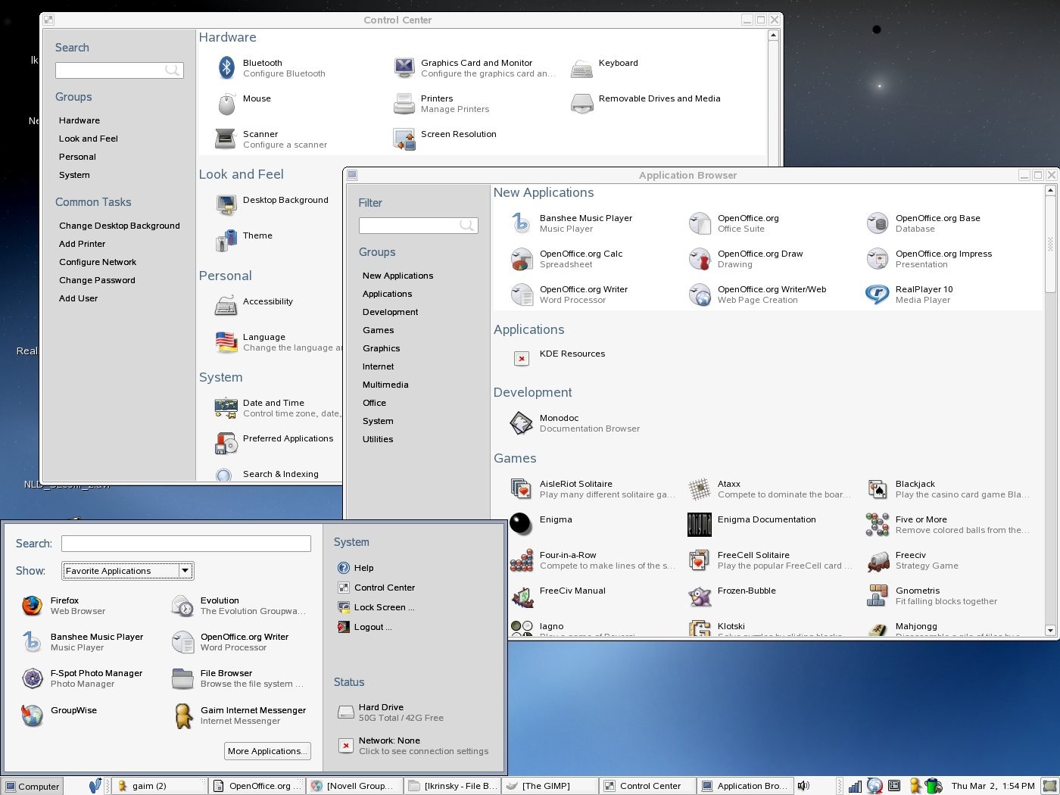Image resolution: width=1060 pixels, height=795 pixels.
Task: Launch OpenOffice.org Office Suite icon
Action: click(x=700, y=223)
